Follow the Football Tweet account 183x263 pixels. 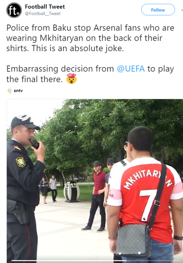pos(158,10)
